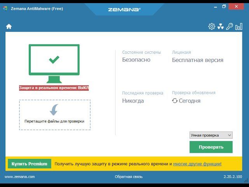
Task: Click the drag-and-drop files scan area
Action: click(x=55, y=115)
